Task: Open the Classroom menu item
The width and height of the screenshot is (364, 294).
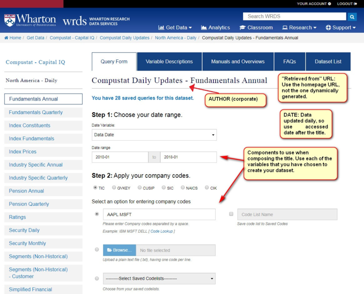Action: 256,27
